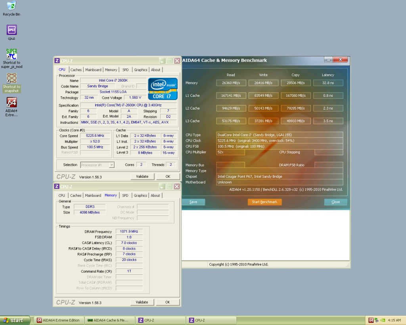Activate the second CPU-Z taskbar button

click(x=211, y=320)
